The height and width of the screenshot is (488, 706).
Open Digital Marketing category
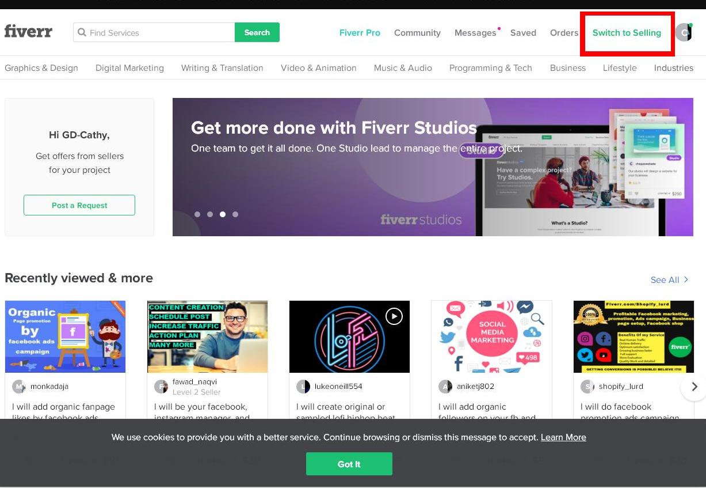click(x=129, y=68)
